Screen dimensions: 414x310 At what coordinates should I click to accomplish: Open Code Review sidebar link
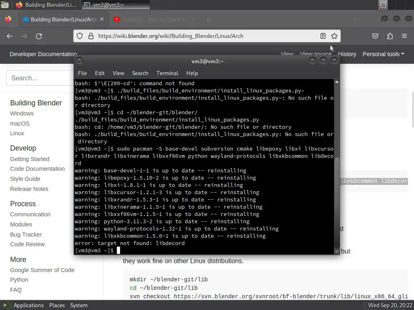pos(27,244)
